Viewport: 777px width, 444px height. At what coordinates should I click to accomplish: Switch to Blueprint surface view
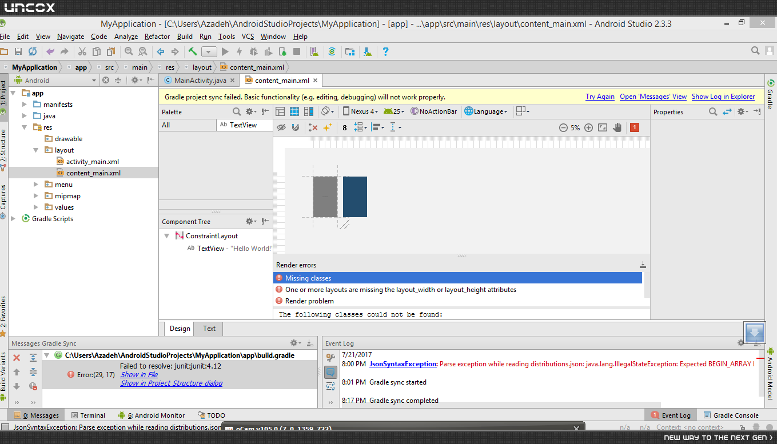coord(294,111)
